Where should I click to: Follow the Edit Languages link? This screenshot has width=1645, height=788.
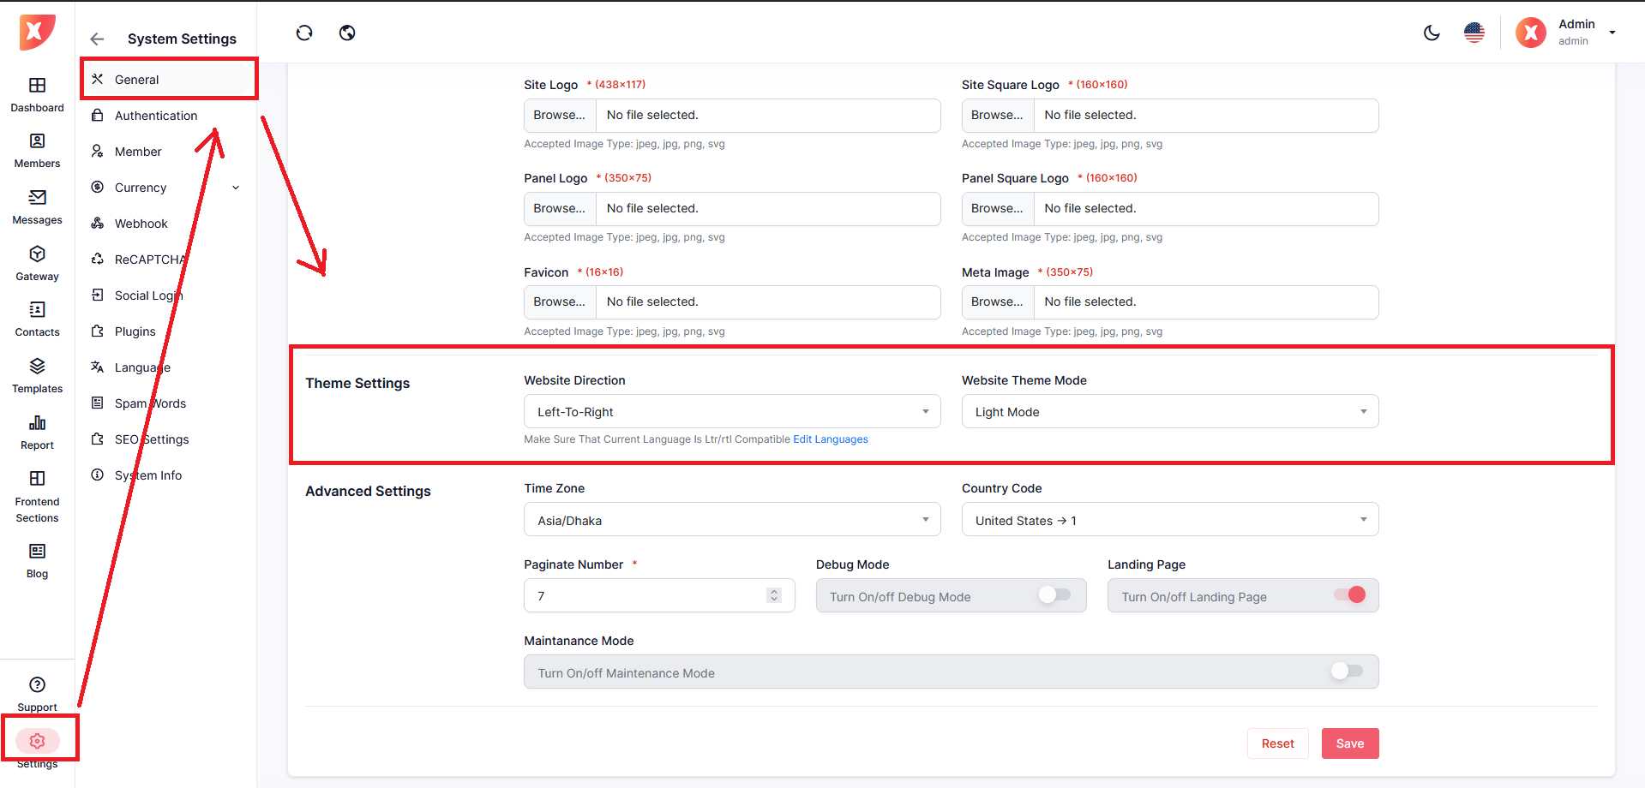point(830,439)
